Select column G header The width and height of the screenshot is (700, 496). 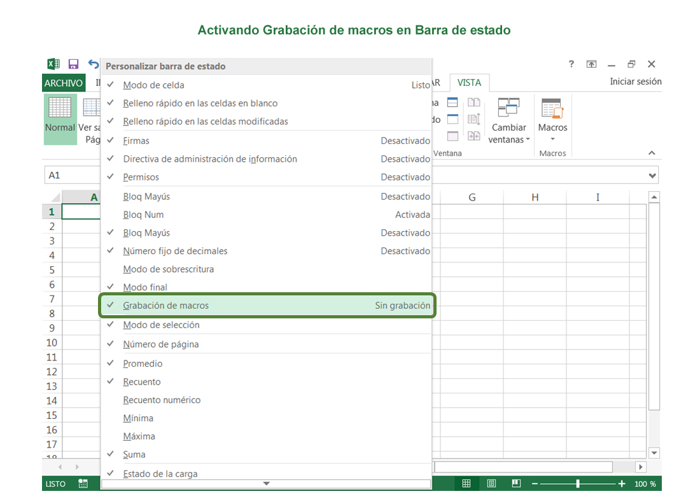pos(472,197)
